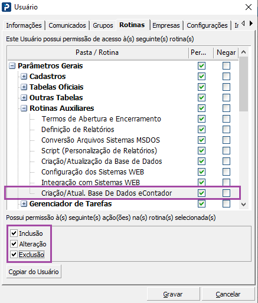Expand the Gerenciador de Tarefas folder
This screenshot has width=258, height=303.
(x=24, y=204)
